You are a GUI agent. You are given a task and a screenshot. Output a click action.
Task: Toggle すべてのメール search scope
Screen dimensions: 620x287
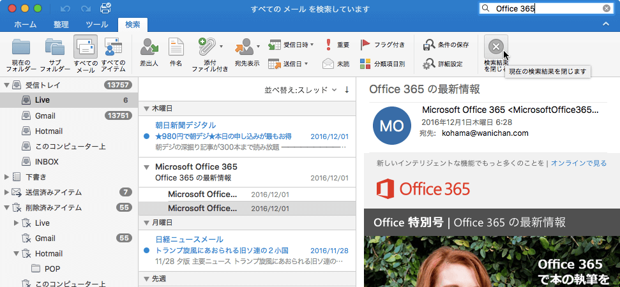click(x=86, y=54)
